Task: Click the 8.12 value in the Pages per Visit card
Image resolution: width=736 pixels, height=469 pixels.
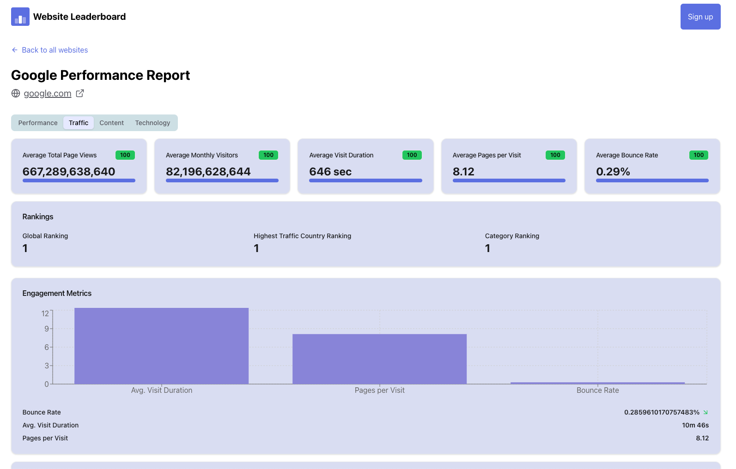Action: (463, 172)
